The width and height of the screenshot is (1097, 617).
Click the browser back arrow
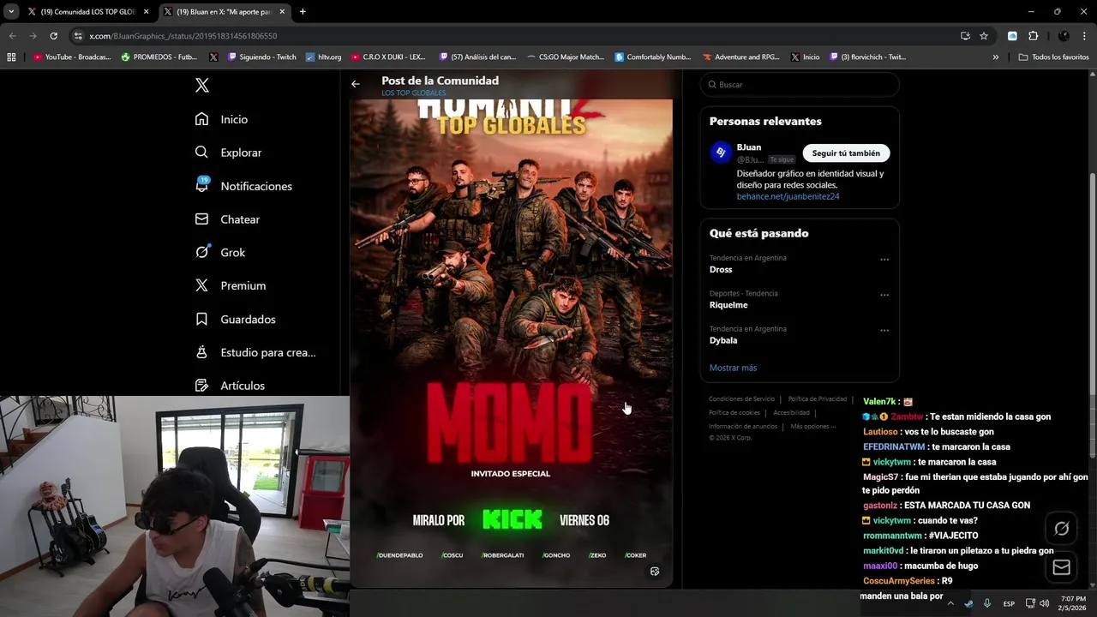[12, 36]
